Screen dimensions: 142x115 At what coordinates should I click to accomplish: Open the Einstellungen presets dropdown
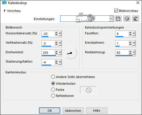click(x=111, y=19)
